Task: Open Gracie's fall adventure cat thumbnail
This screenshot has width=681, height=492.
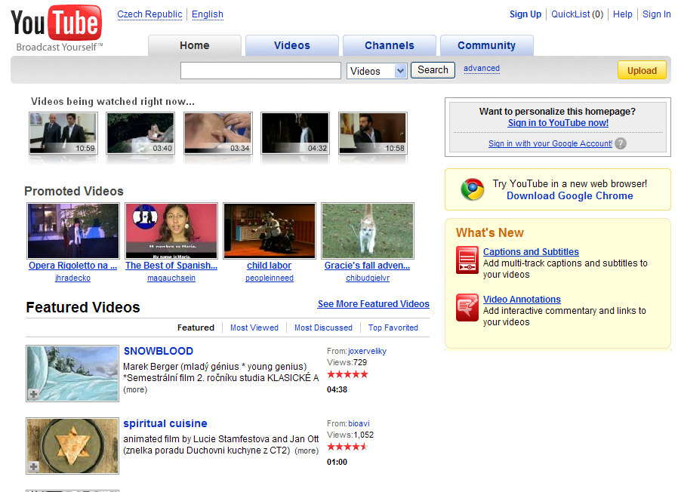Action: point(368,231)
